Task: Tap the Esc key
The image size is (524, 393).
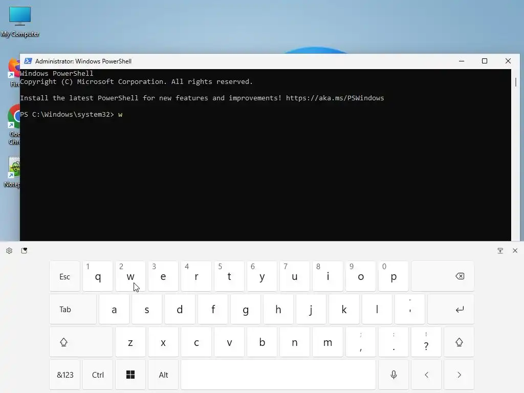Action: pyautogui.click(x=65, y=276)
